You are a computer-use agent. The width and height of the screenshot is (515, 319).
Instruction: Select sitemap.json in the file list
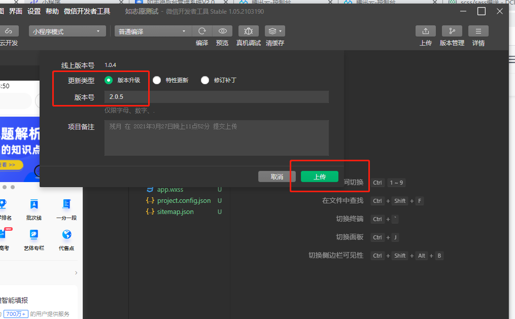[x=176, y=211]
